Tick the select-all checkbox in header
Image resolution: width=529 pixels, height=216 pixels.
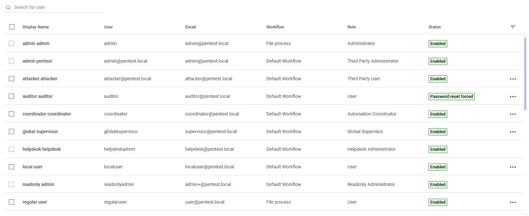coord(12,27)
